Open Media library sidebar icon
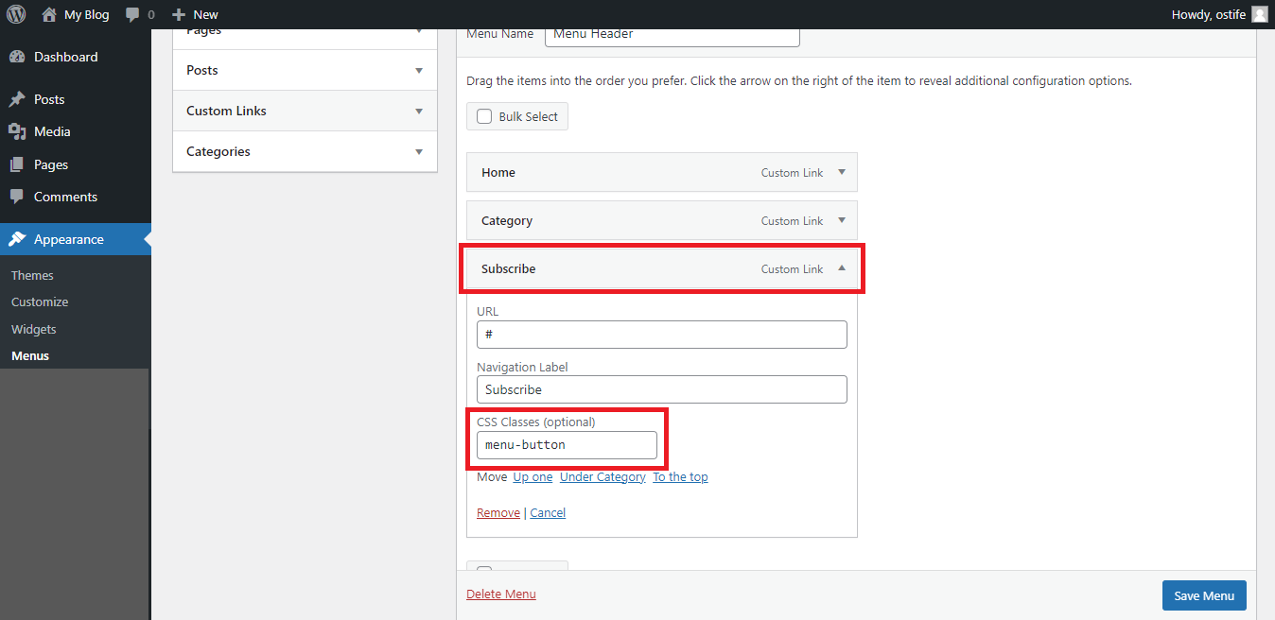Viewport: 1275px width, 620px height. [17, 131]
